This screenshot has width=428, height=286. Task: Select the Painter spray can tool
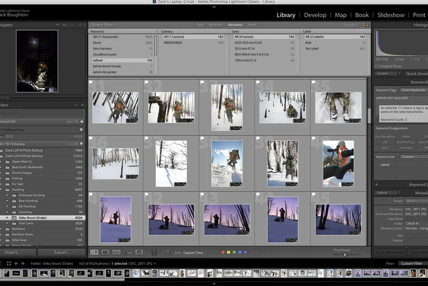pos(154,252)
